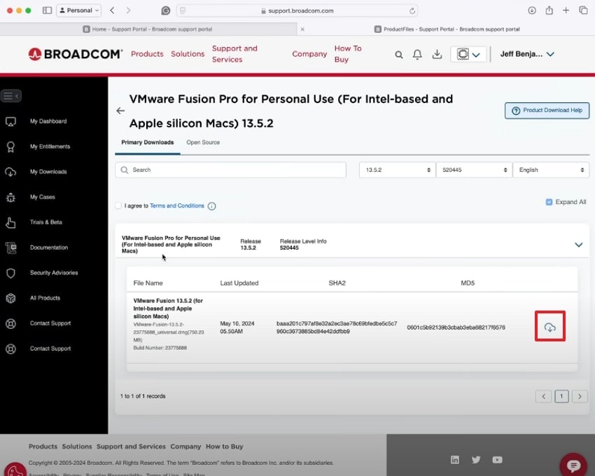Screen dimensions: 595x476
Task: Click the Broadcom logo
Action: (75, 54)
